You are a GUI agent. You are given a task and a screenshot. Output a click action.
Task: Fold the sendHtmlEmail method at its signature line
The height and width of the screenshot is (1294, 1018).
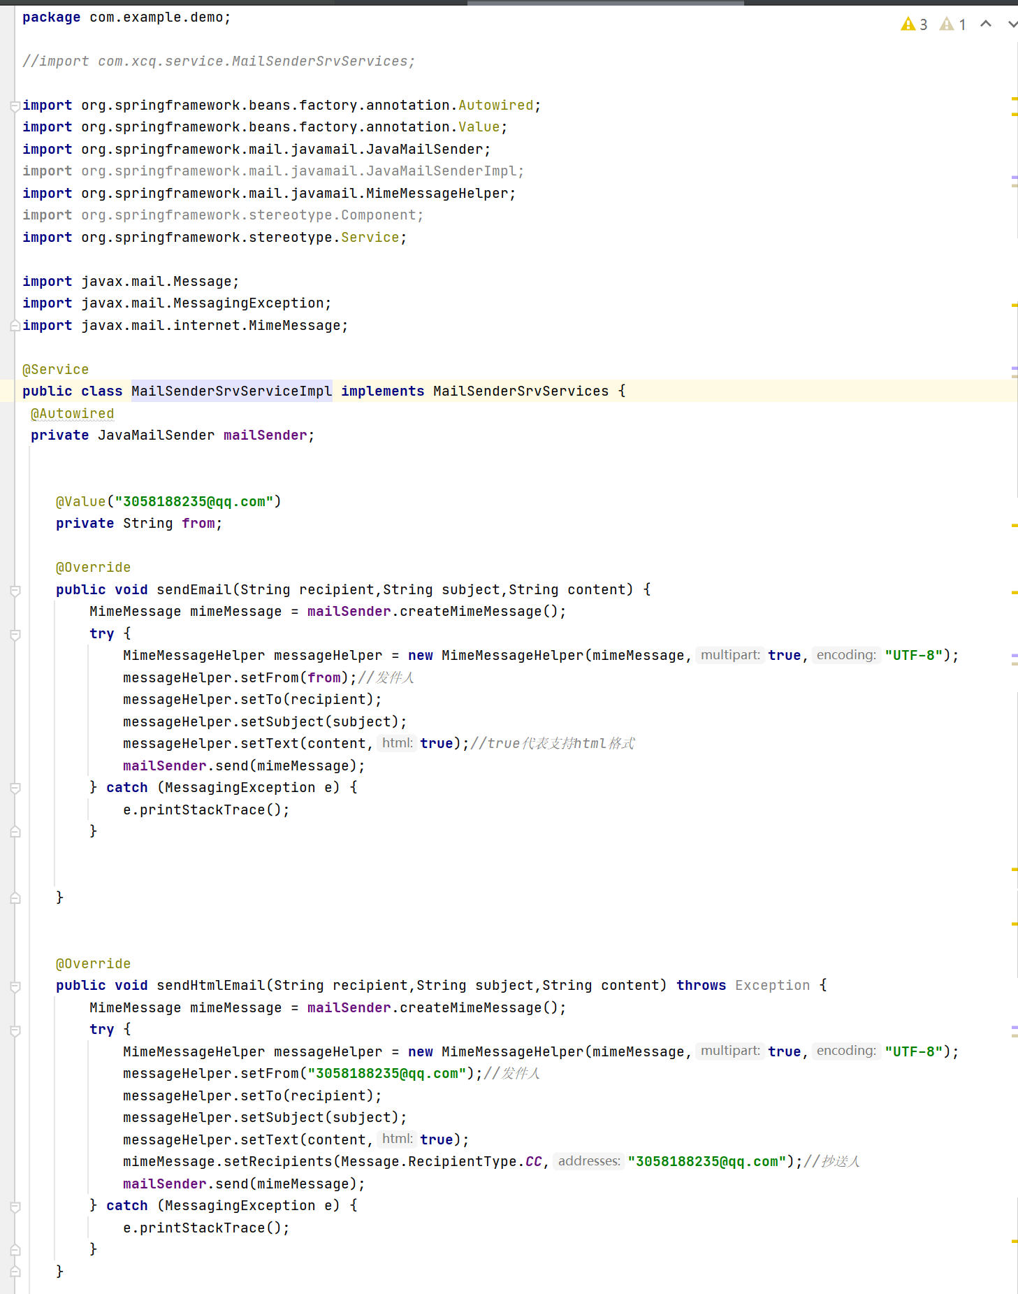(15, 986)
